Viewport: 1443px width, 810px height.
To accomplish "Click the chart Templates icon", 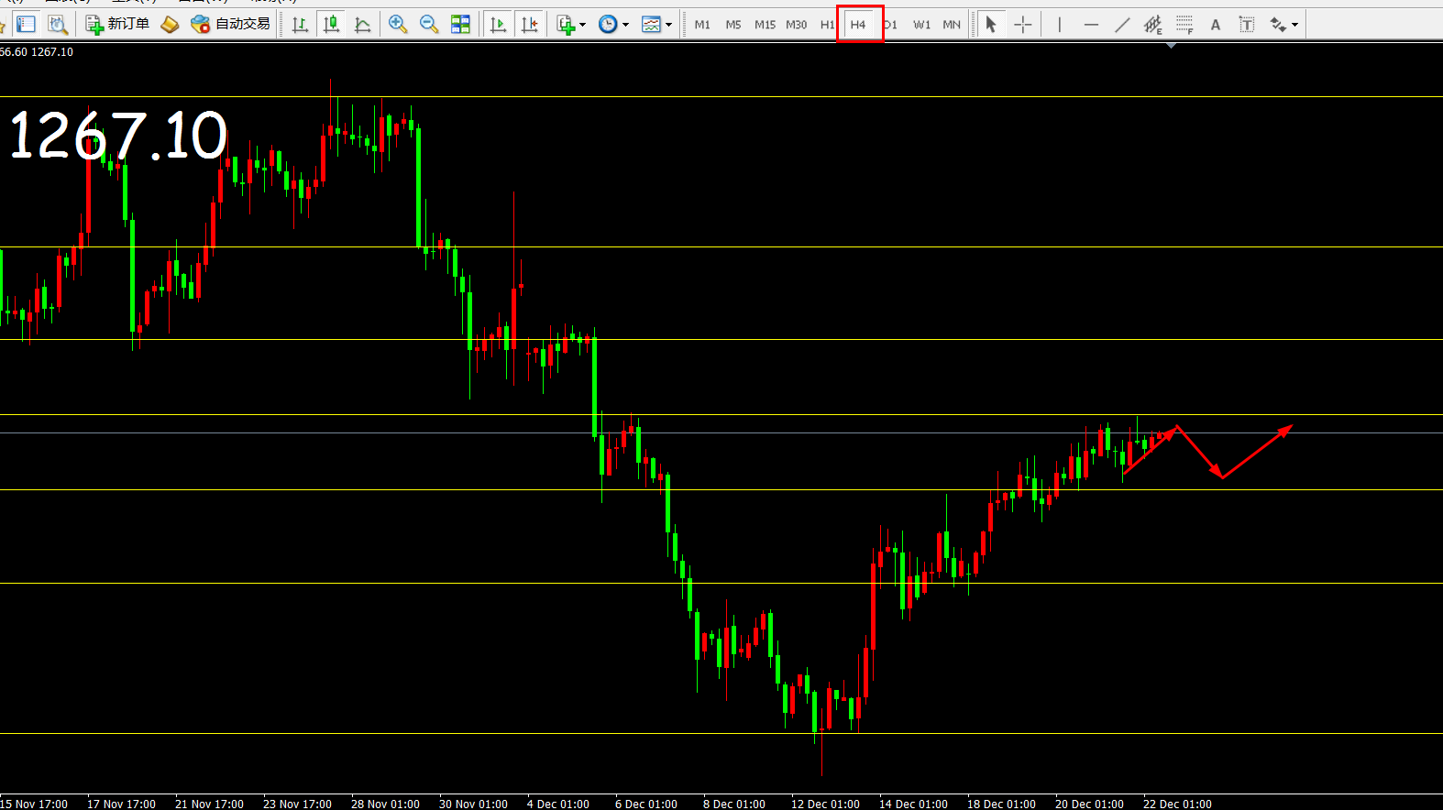I will tap(651, 25).
